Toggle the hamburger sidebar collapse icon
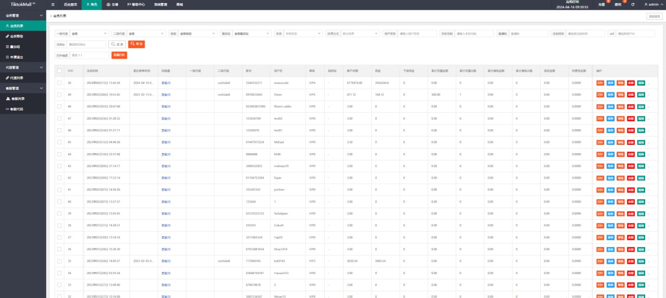This screenshot has width=666, height=298. [x=53, y=4]
